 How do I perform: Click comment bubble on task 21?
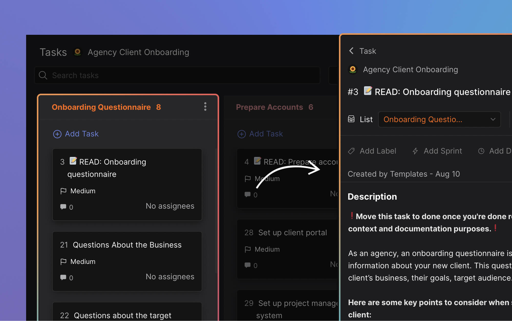click(x=63, y=277)
